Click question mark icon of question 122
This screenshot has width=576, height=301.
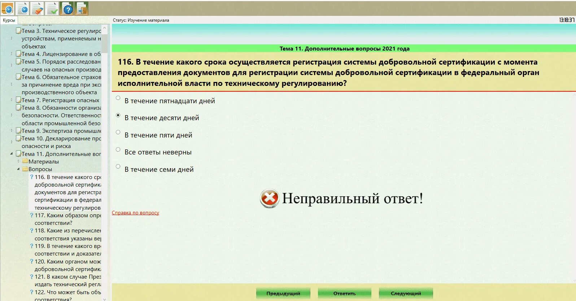pos(32,292)
